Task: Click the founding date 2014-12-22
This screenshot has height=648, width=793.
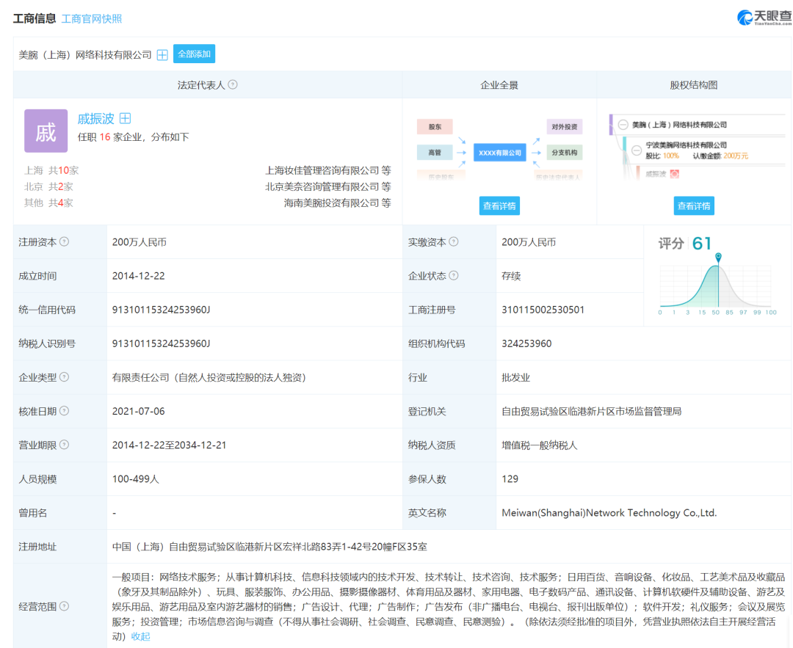Action: (x=139, y=276)
